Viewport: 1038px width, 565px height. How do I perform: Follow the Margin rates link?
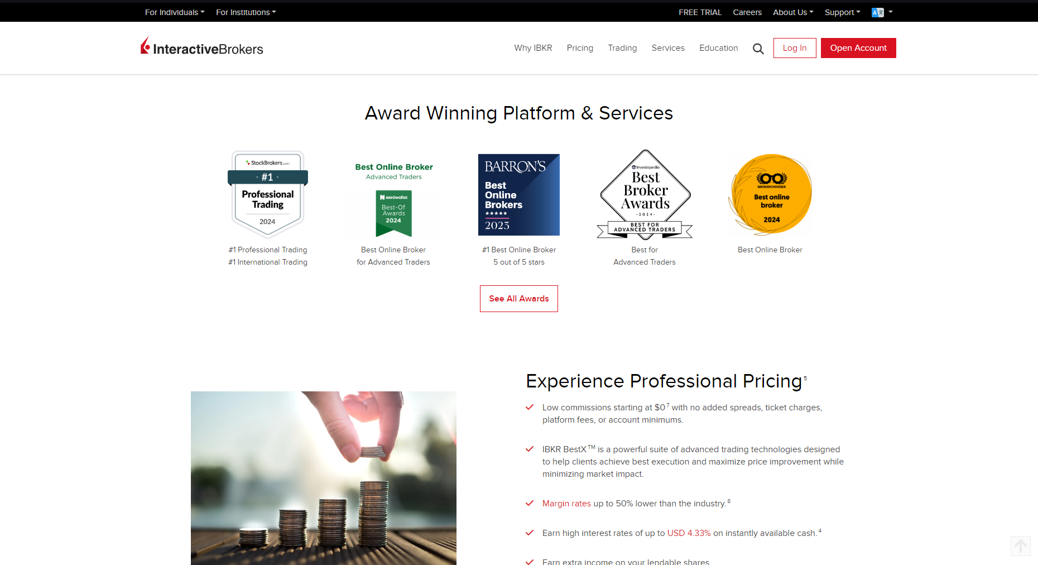tap(566, 504)
